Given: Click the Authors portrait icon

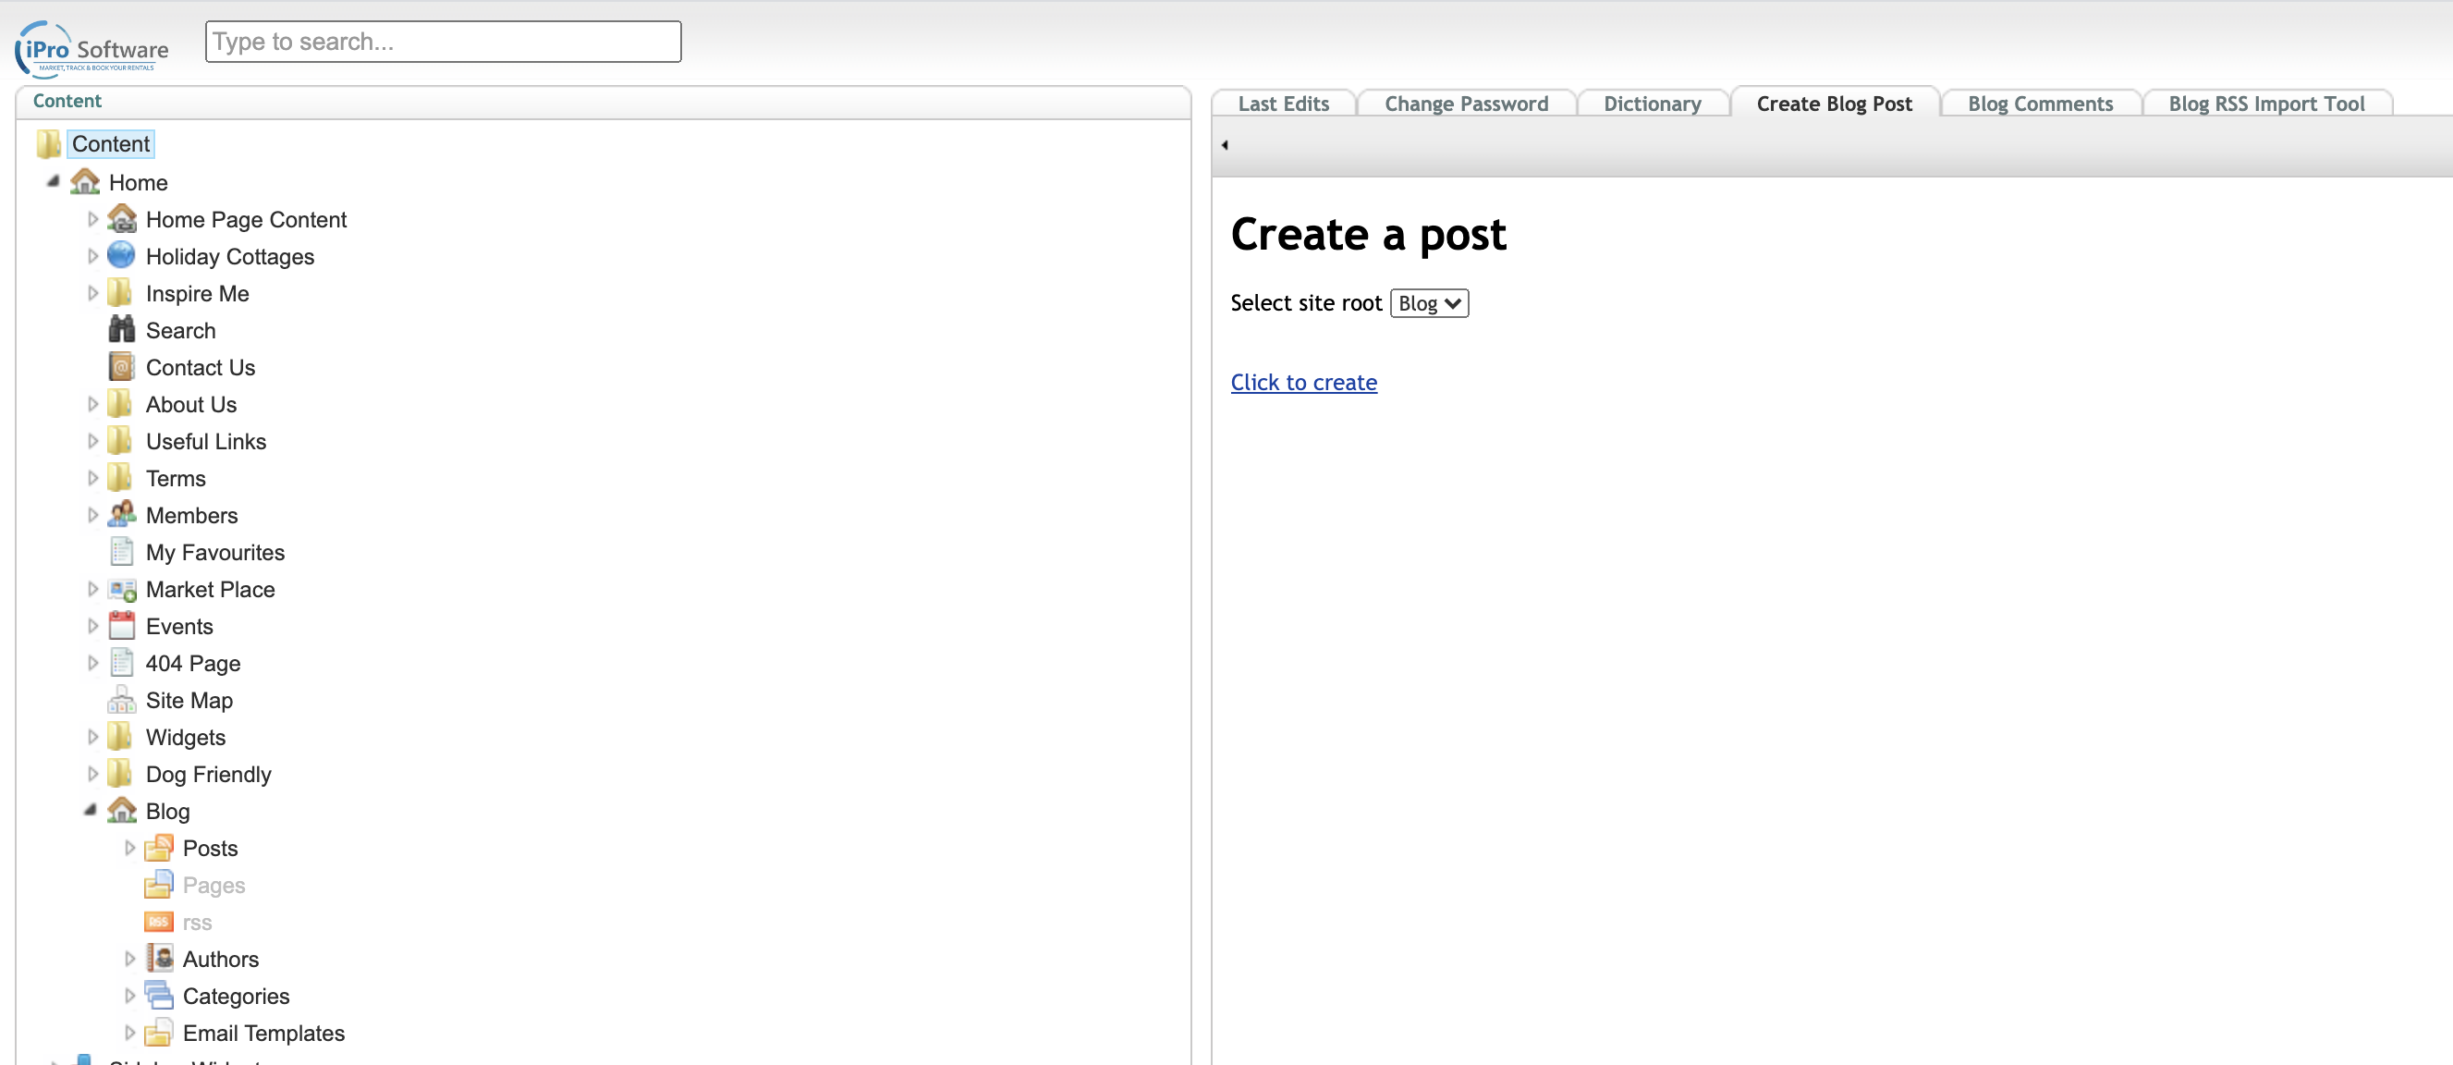Looking at the screenshot, I should (160, 959).
